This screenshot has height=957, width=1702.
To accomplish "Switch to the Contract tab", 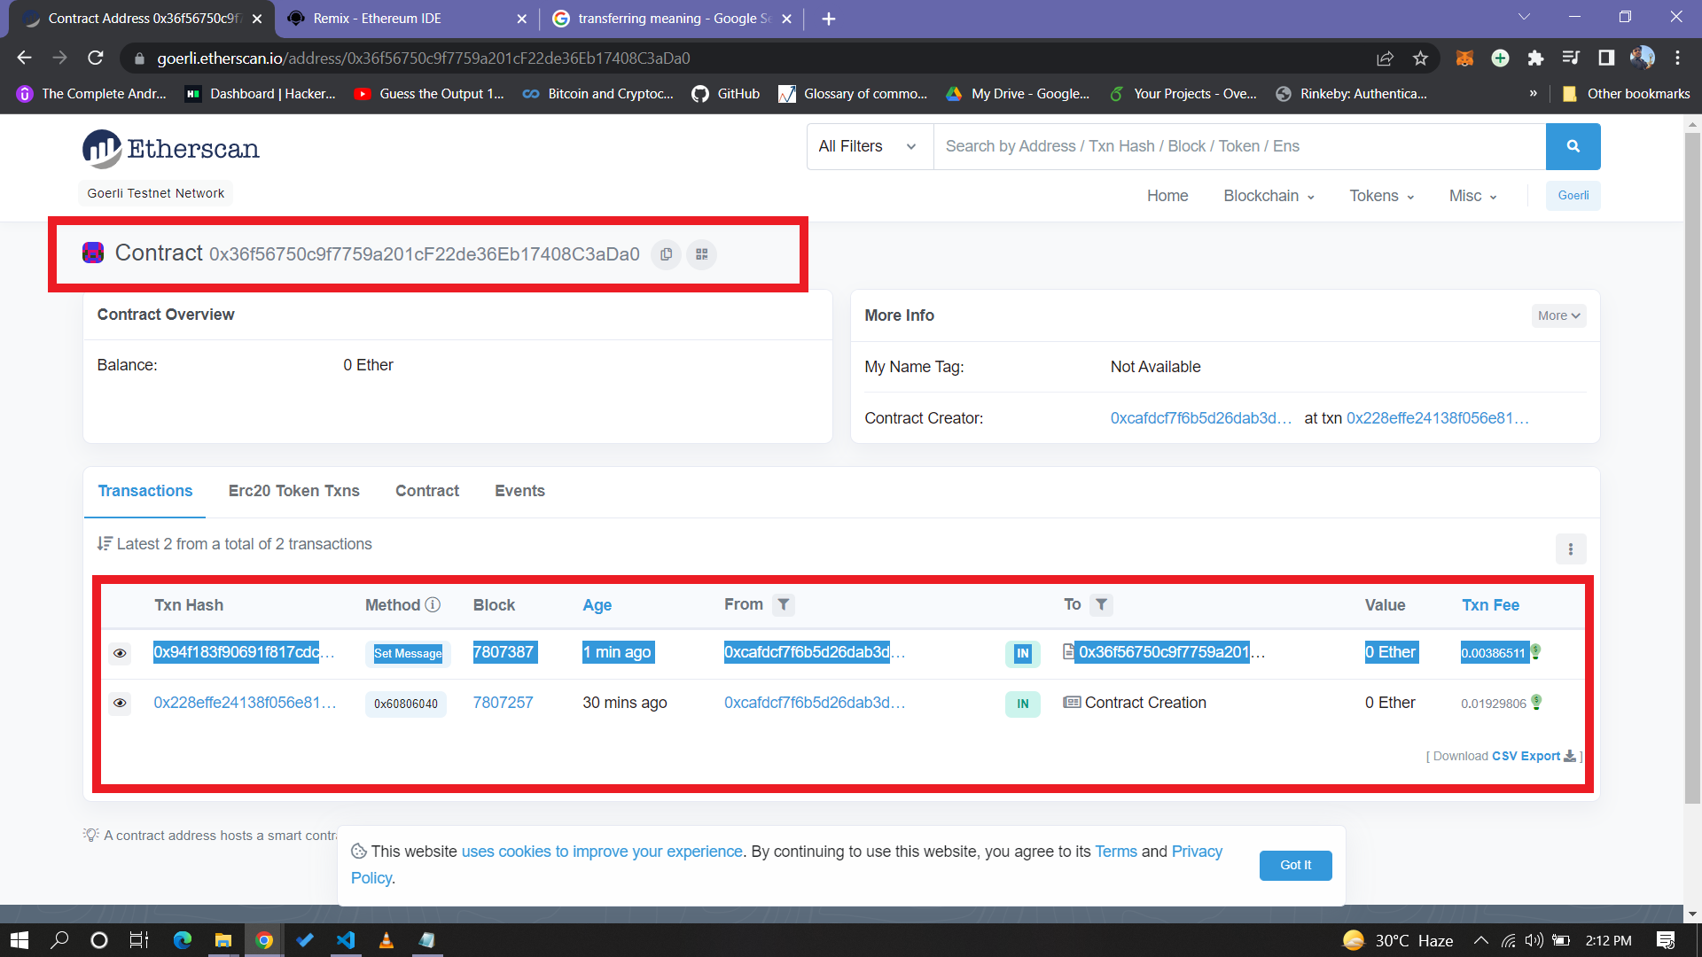I will pos(426,491).
